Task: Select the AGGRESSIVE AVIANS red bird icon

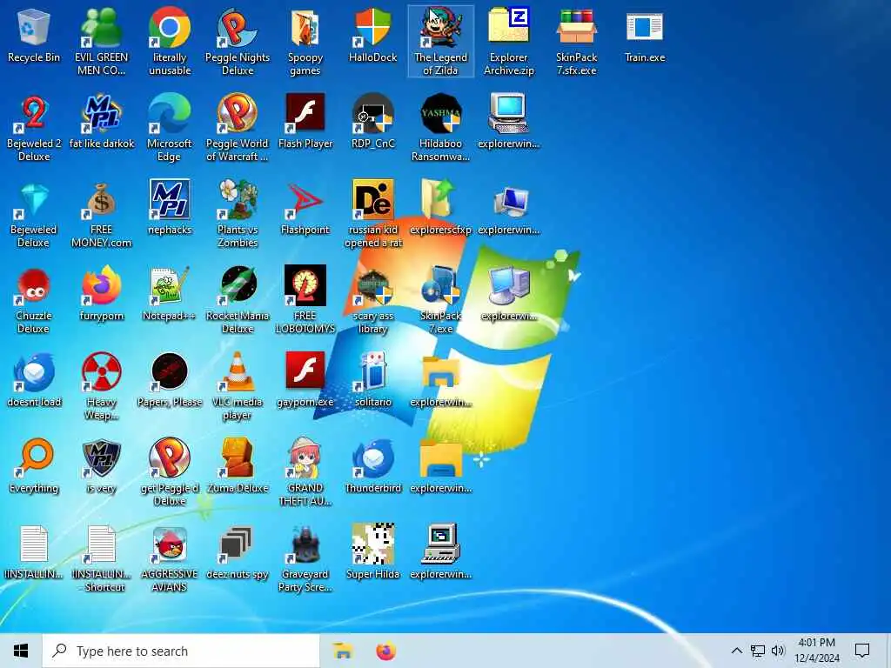Action: [170, 544]
